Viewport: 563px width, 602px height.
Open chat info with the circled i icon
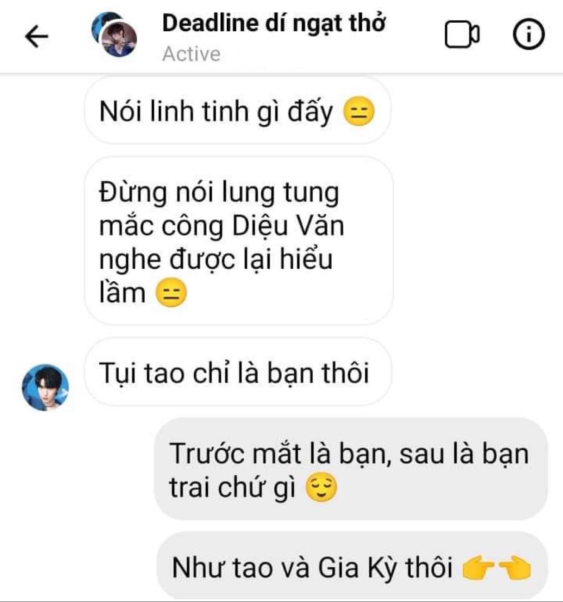529,34
